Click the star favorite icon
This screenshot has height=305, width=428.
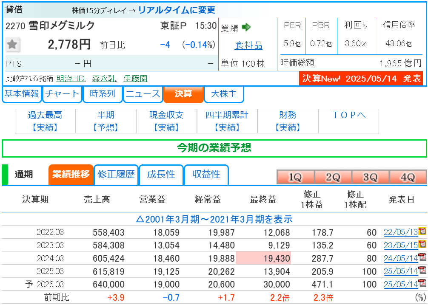pos(12,45)
